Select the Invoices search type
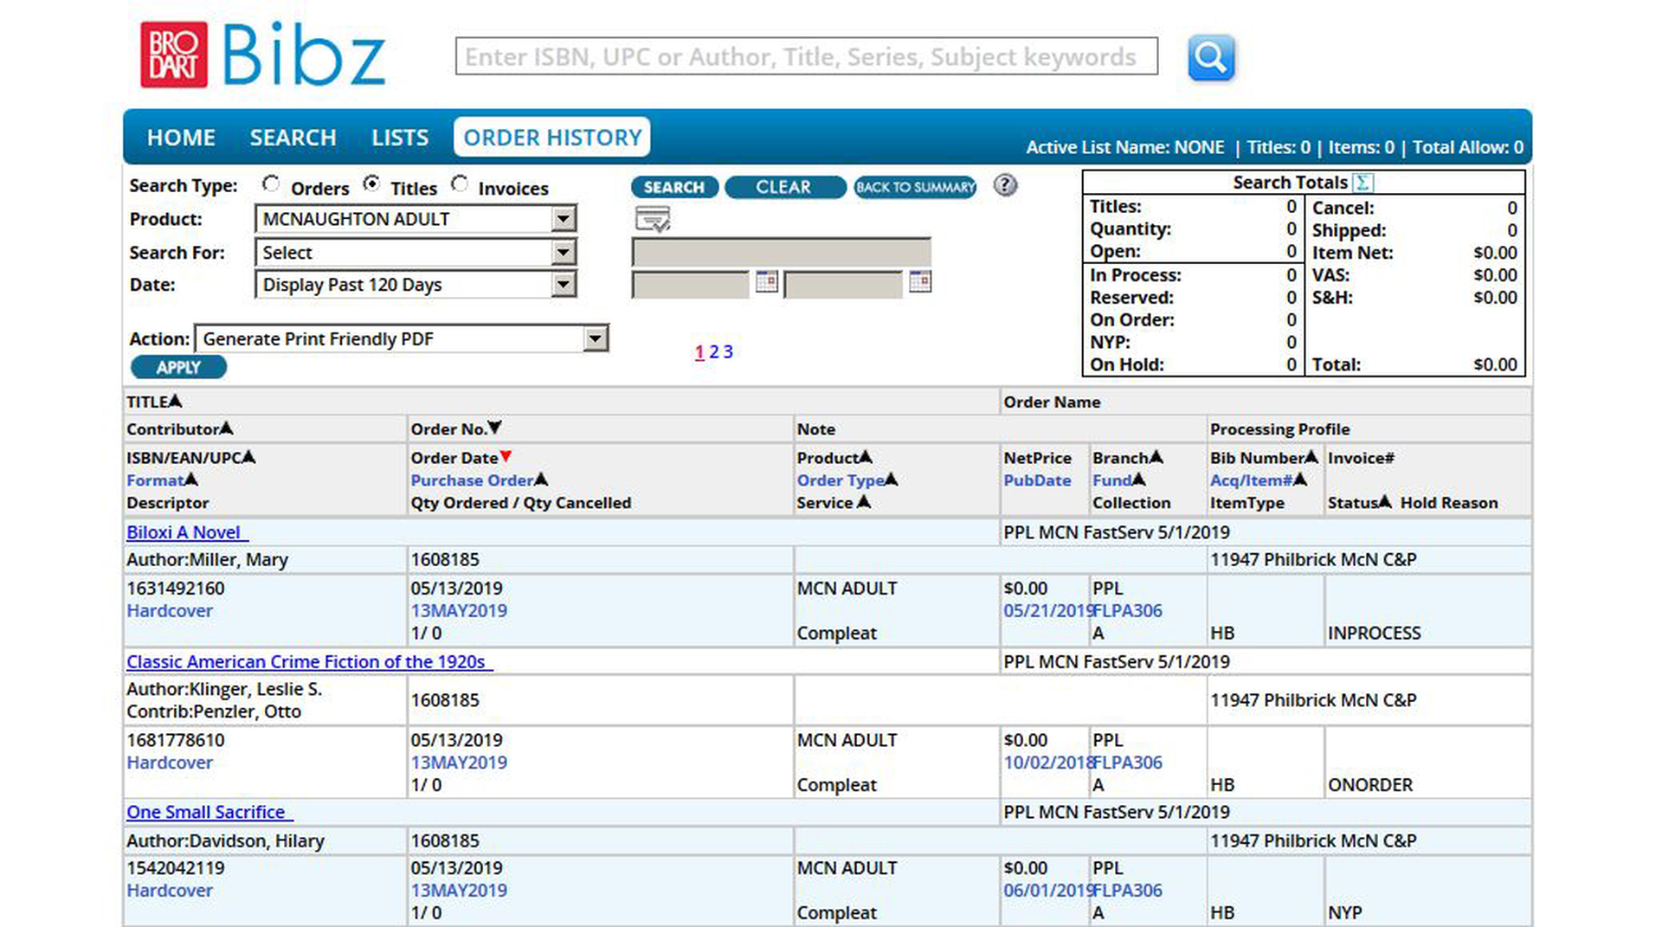This screenshot has width=1662, height=927. point(460,184)
